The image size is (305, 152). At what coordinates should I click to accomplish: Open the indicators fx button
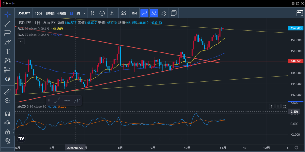pos(112,13)
